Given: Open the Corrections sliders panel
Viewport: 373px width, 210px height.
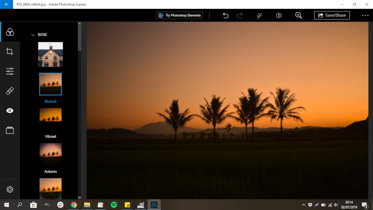Looking at the screenshot, I should coord(10,71).
